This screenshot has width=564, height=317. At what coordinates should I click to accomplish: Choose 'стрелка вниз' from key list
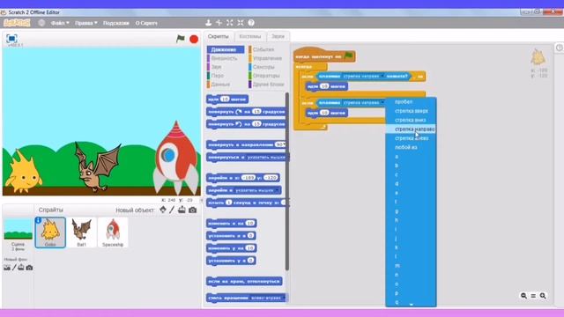coord(411,120)
